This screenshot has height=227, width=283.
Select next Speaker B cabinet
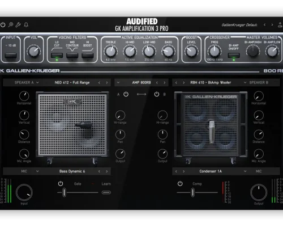point(183,83)
